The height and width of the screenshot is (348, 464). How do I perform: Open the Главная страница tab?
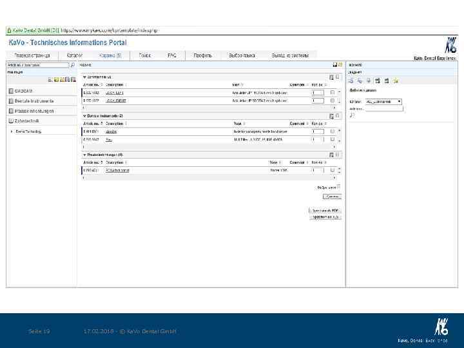click(32, 55)
